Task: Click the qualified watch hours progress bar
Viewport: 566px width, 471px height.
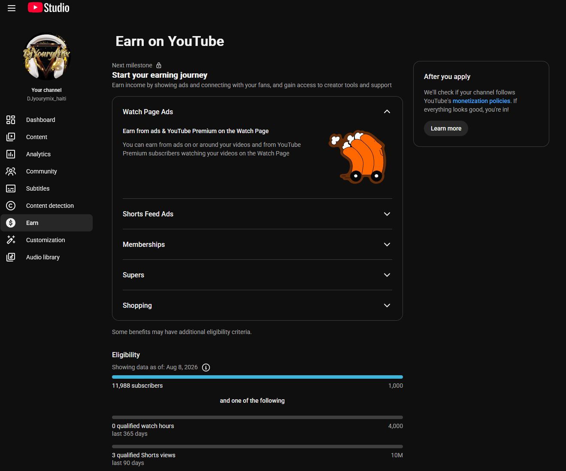Action: coord(257,417)
